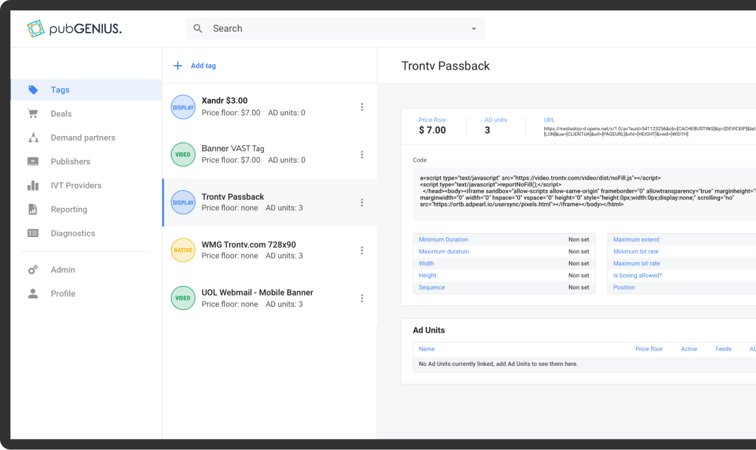
Task: Click the AD units count 3
Action: coord(487,130)
